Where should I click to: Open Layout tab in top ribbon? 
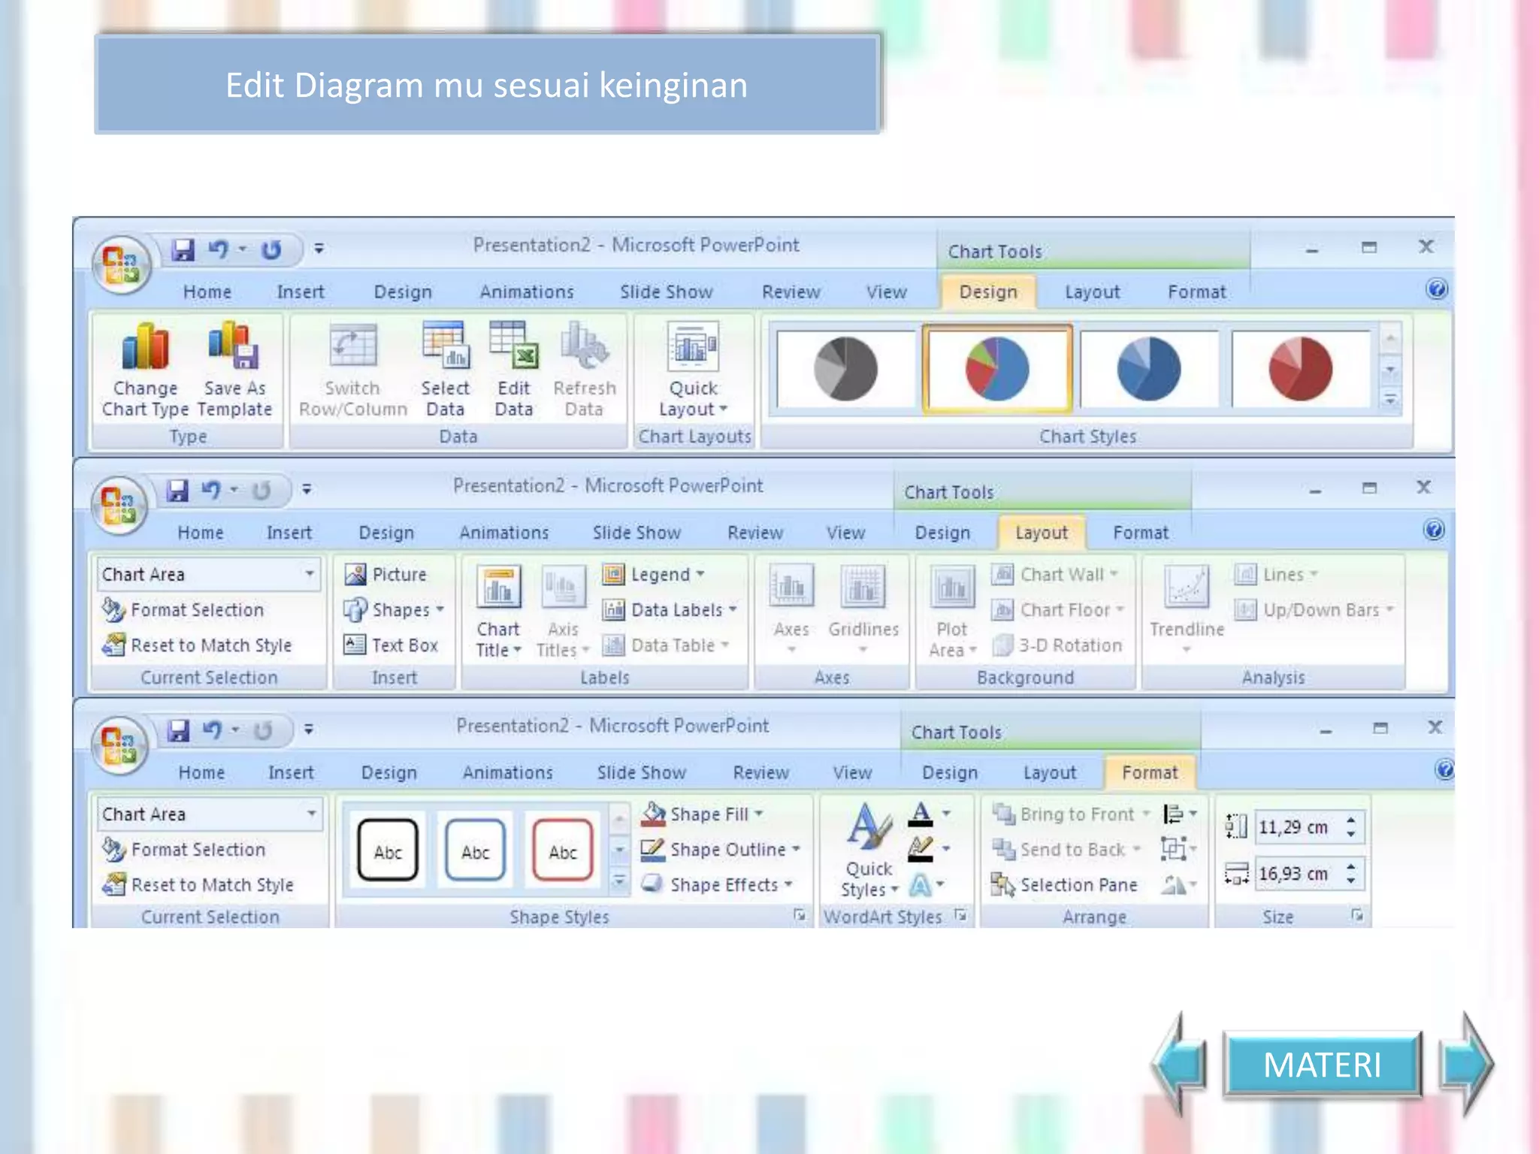pyautogui.click(x=1092, y=292)
